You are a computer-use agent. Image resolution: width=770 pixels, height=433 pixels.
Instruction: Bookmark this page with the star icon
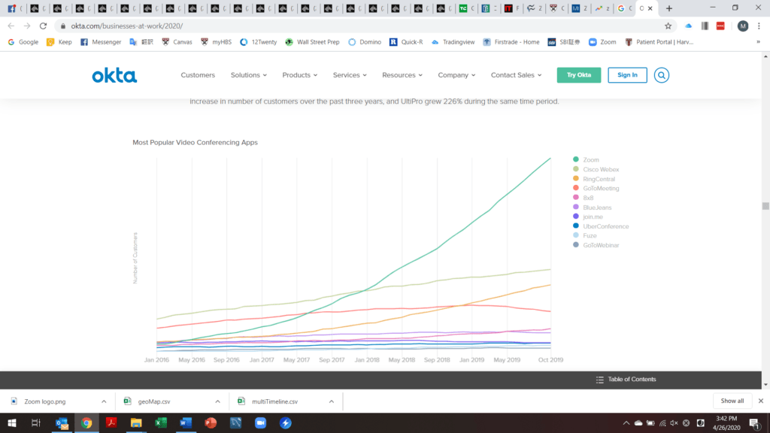(x=668, y=26)
